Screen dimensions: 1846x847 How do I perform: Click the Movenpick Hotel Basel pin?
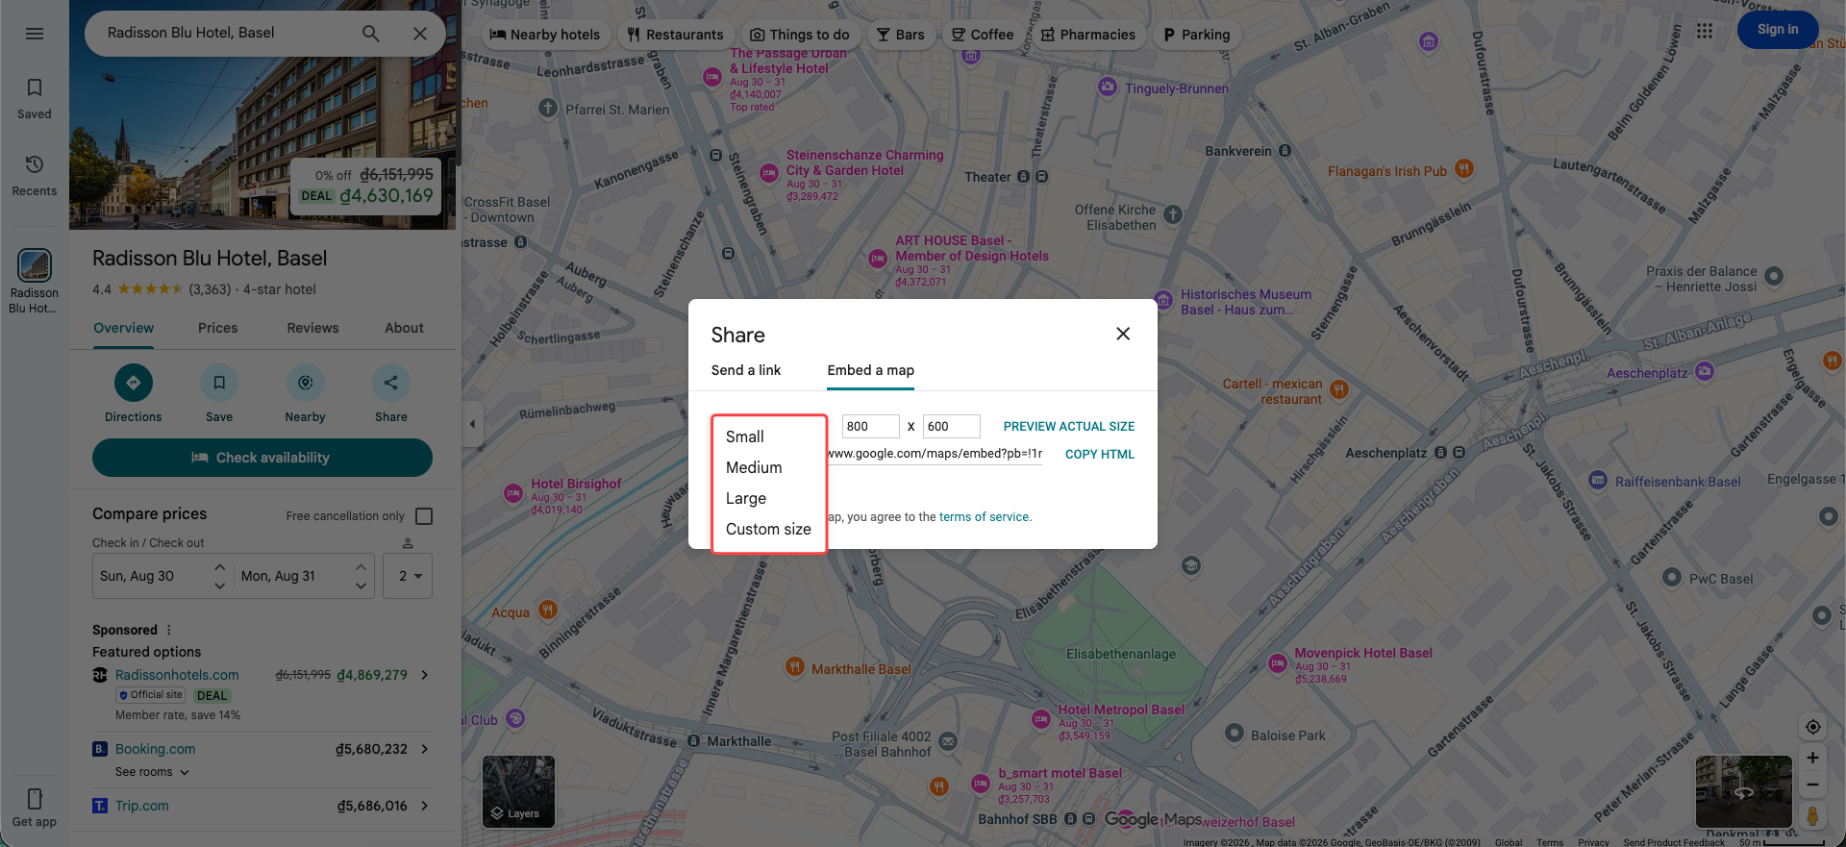[1278, 662]
